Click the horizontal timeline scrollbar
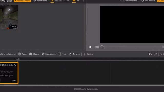The height and width of the screenshot is (92, 164). click(x=82, y=85)
